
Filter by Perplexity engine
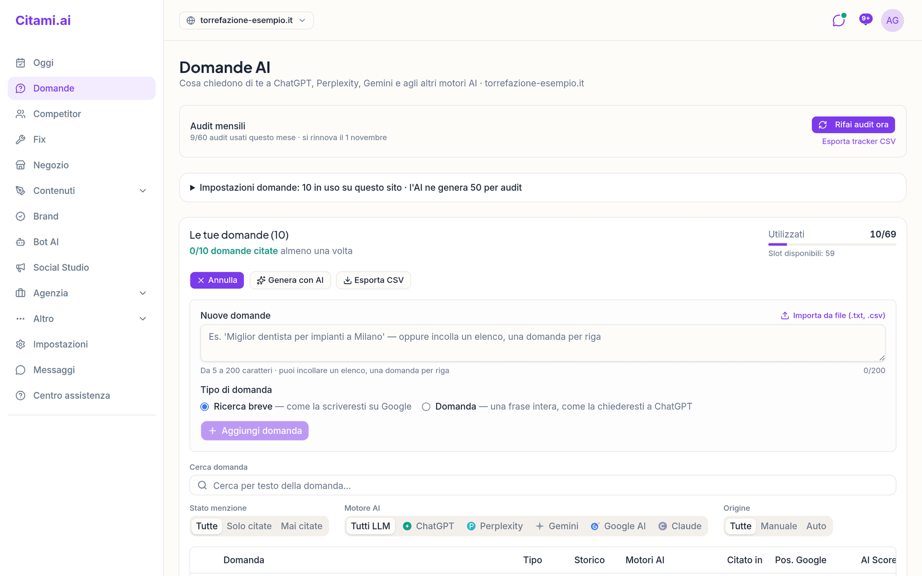tap(495, 526)
